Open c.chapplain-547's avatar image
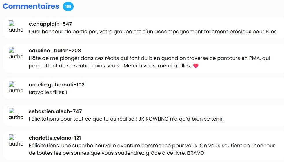The image size is (284, 162). [x=16, y=26]
